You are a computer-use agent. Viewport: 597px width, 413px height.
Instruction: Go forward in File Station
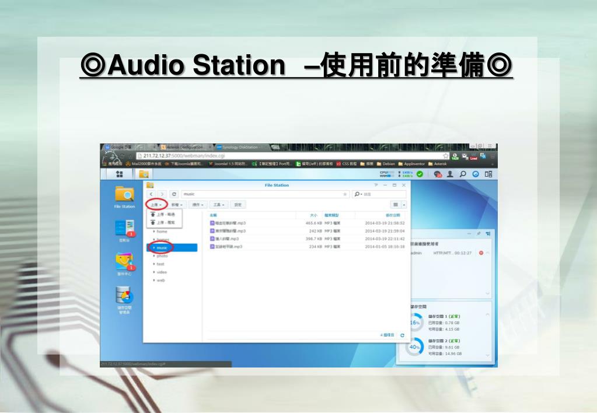162,194
